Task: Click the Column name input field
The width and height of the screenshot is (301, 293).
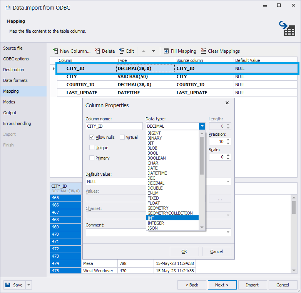Action: click(114, 126)
